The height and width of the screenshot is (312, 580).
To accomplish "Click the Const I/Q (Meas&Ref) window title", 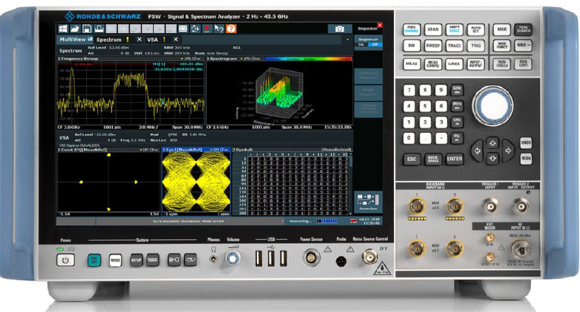I will point(82,150).
